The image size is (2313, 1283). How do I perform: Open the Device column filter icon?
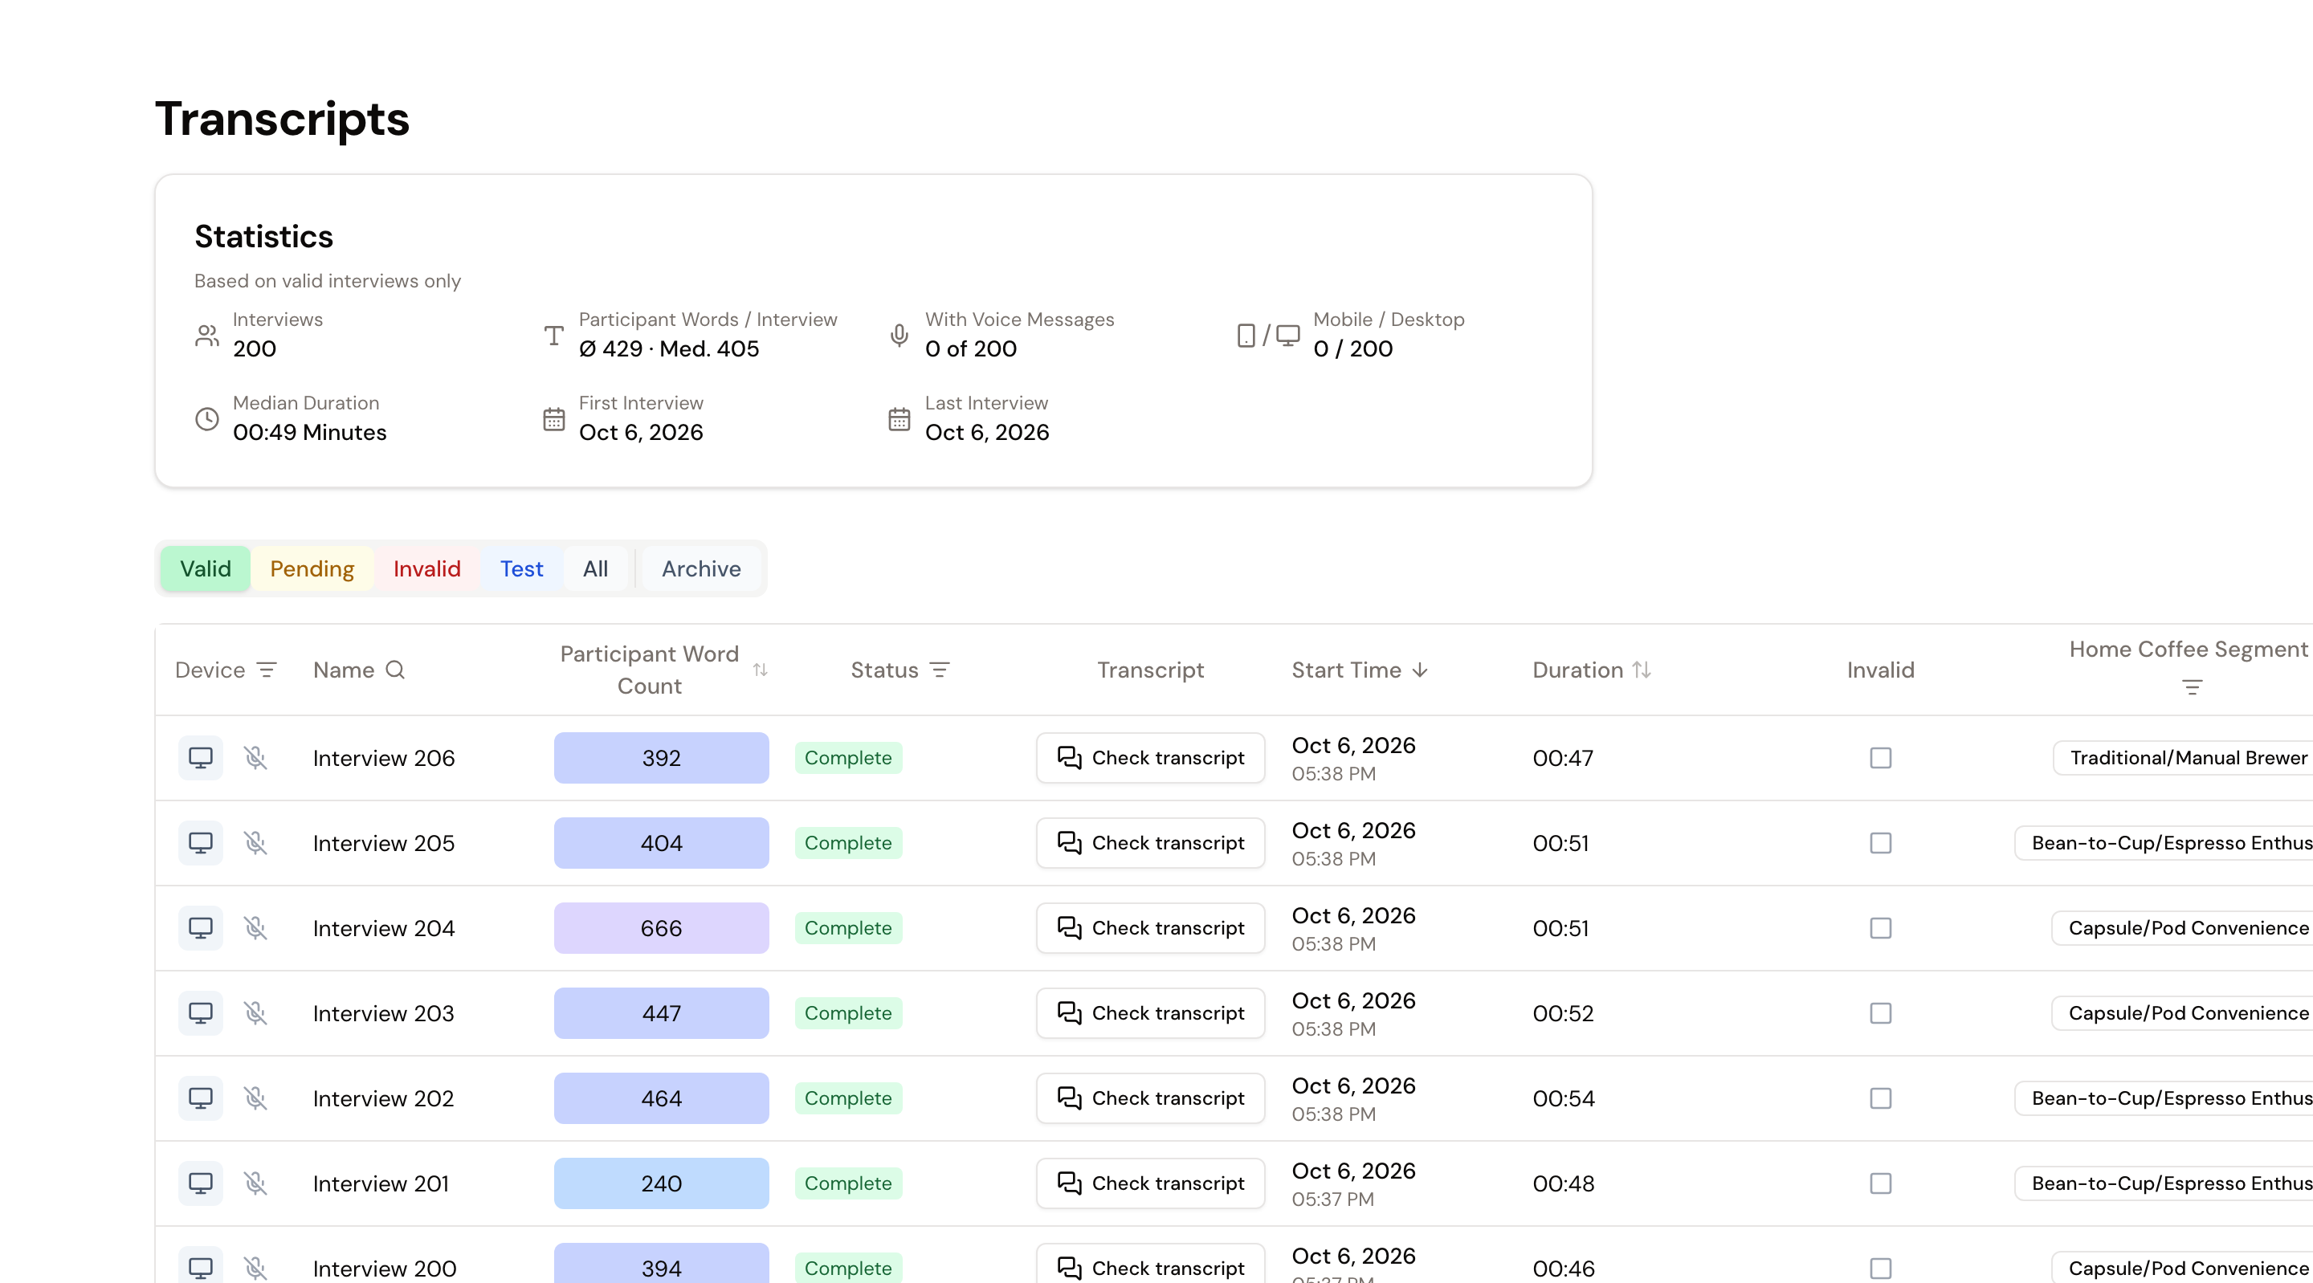(267, 670)
